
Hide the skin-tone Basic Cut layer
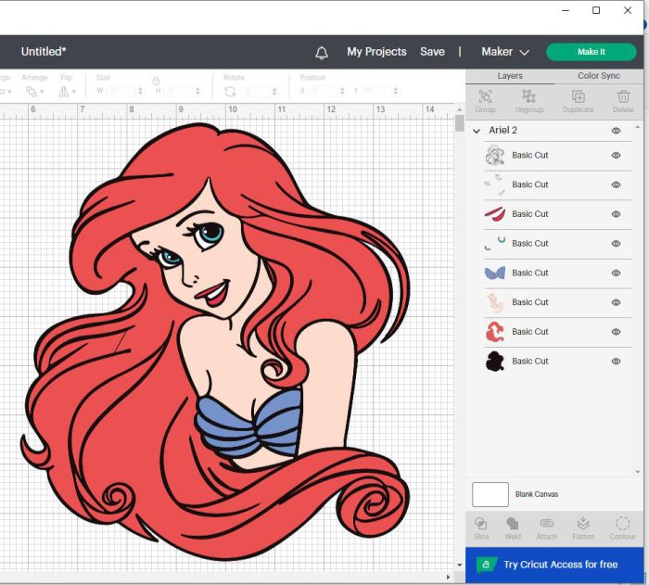pyautogui.click(x=616, y=302)
